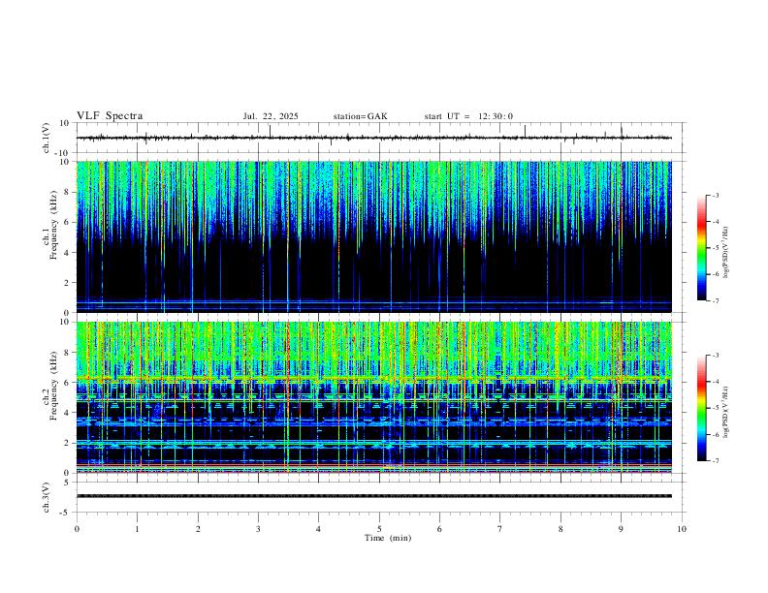Click the ch.1 colorbar '-3' label
Image resolution: width=768 pixels, height=593 pixels.
coord(715,195)
